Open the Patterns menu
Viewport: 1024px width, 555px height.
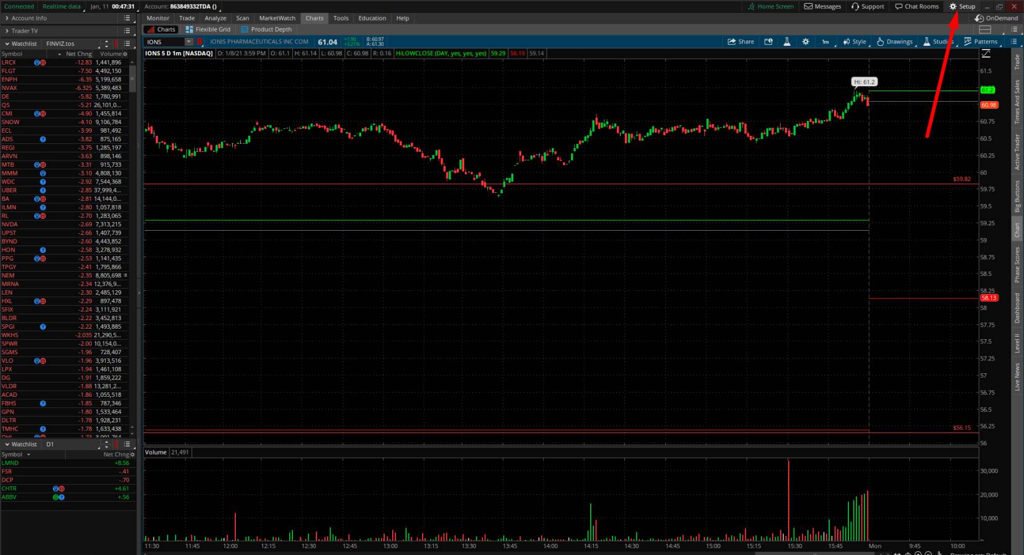981,42
